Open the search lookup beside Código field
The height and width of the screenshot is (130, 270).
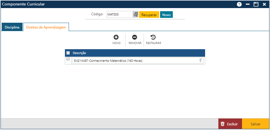[x=136, y=15]
